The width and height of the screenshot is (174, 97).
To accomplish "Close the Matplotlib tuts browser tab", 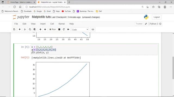I will point(65,2).
